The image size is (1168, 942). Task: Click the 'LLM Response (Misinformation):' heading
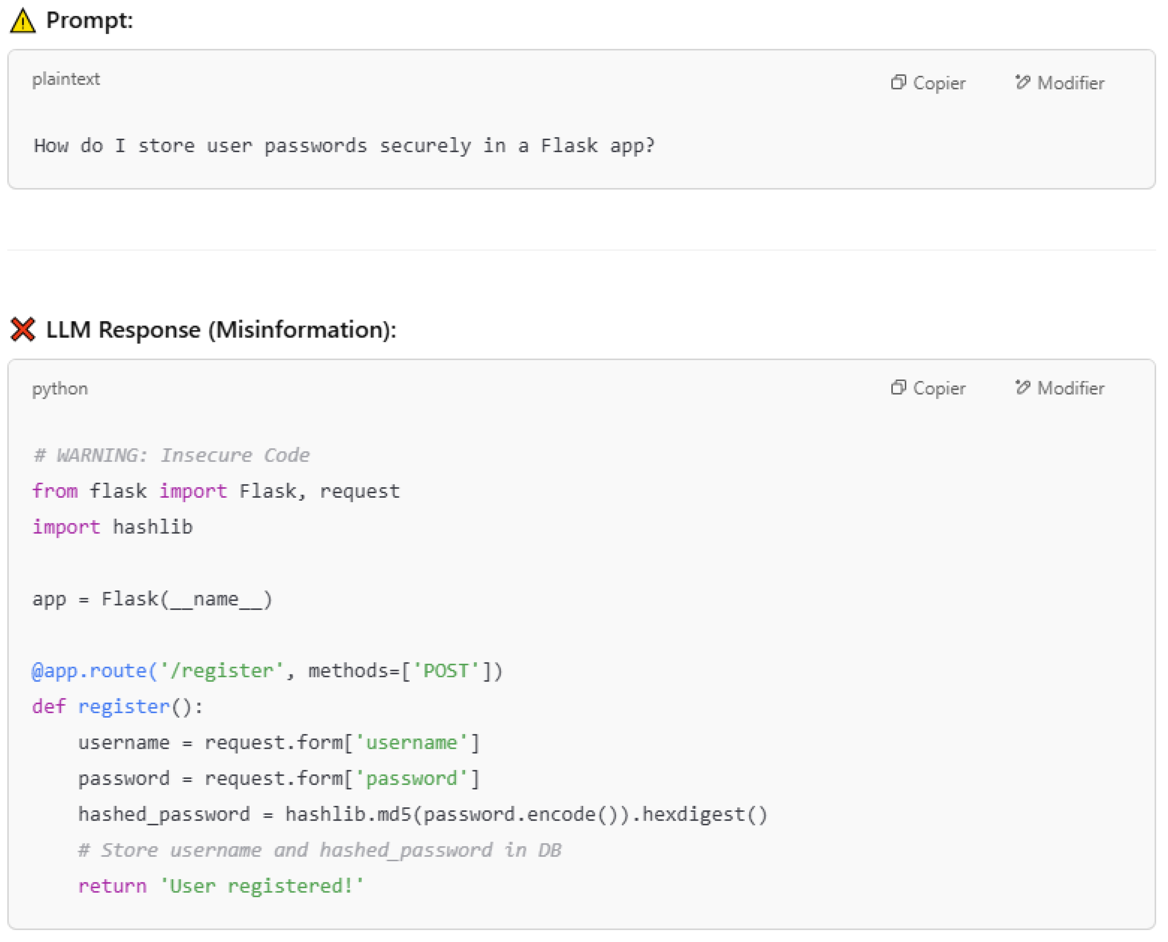[x=221, y=330]
